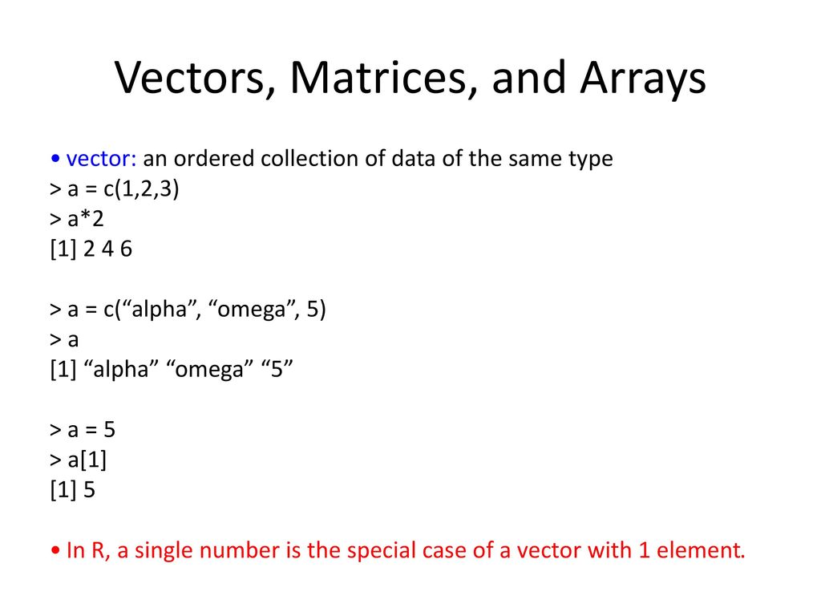Select the quoted output “alpha” “omega” “5”
The image size is (821, 616).
172,369
